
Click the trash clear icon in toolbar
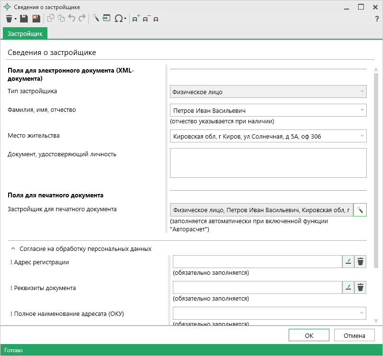click(x=9, y=19)
